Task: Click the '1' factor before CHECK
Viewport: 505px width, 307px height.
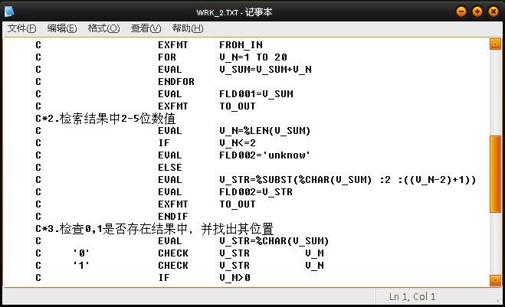Action: (81, 266)
